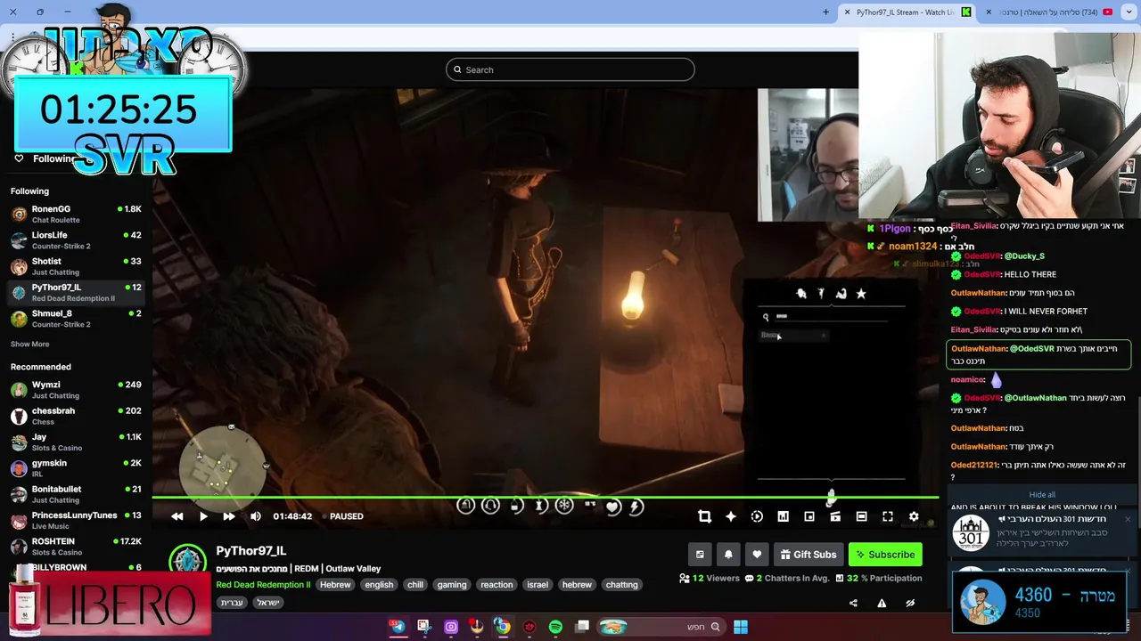Open PrincessLunnyTunes recommended channel

(x=76, y=520)
